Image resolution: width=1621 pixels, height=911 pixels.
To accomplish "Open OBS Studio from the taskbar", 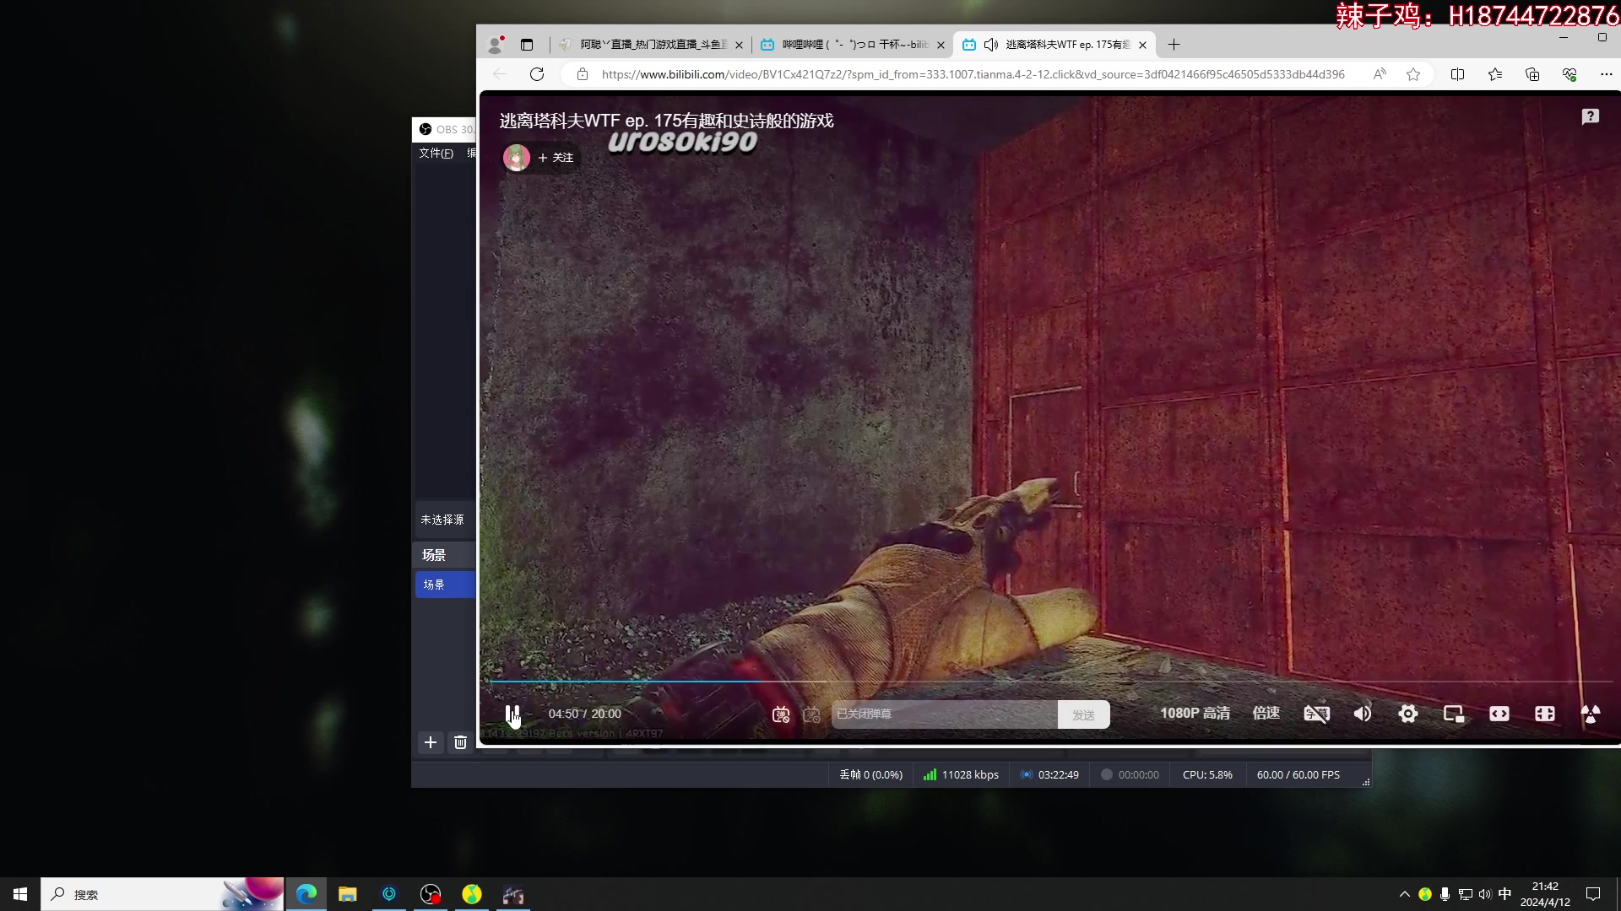I will click(x=431, y=894).
